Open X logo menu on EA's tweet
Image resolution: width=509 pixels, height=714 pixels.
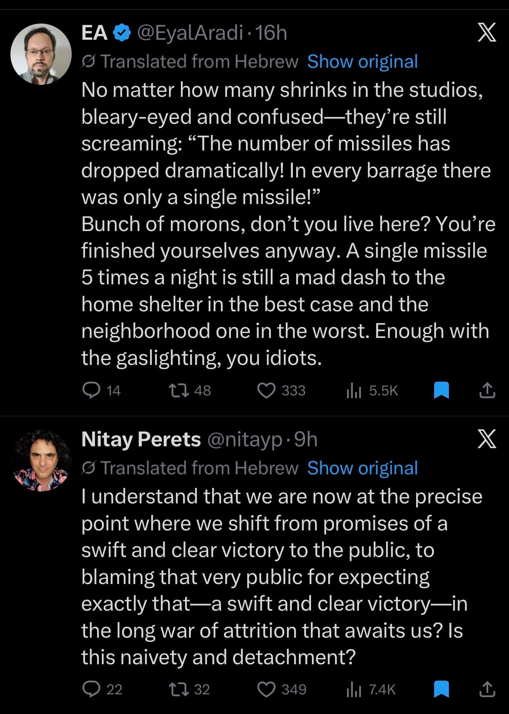tap(487, 33)
